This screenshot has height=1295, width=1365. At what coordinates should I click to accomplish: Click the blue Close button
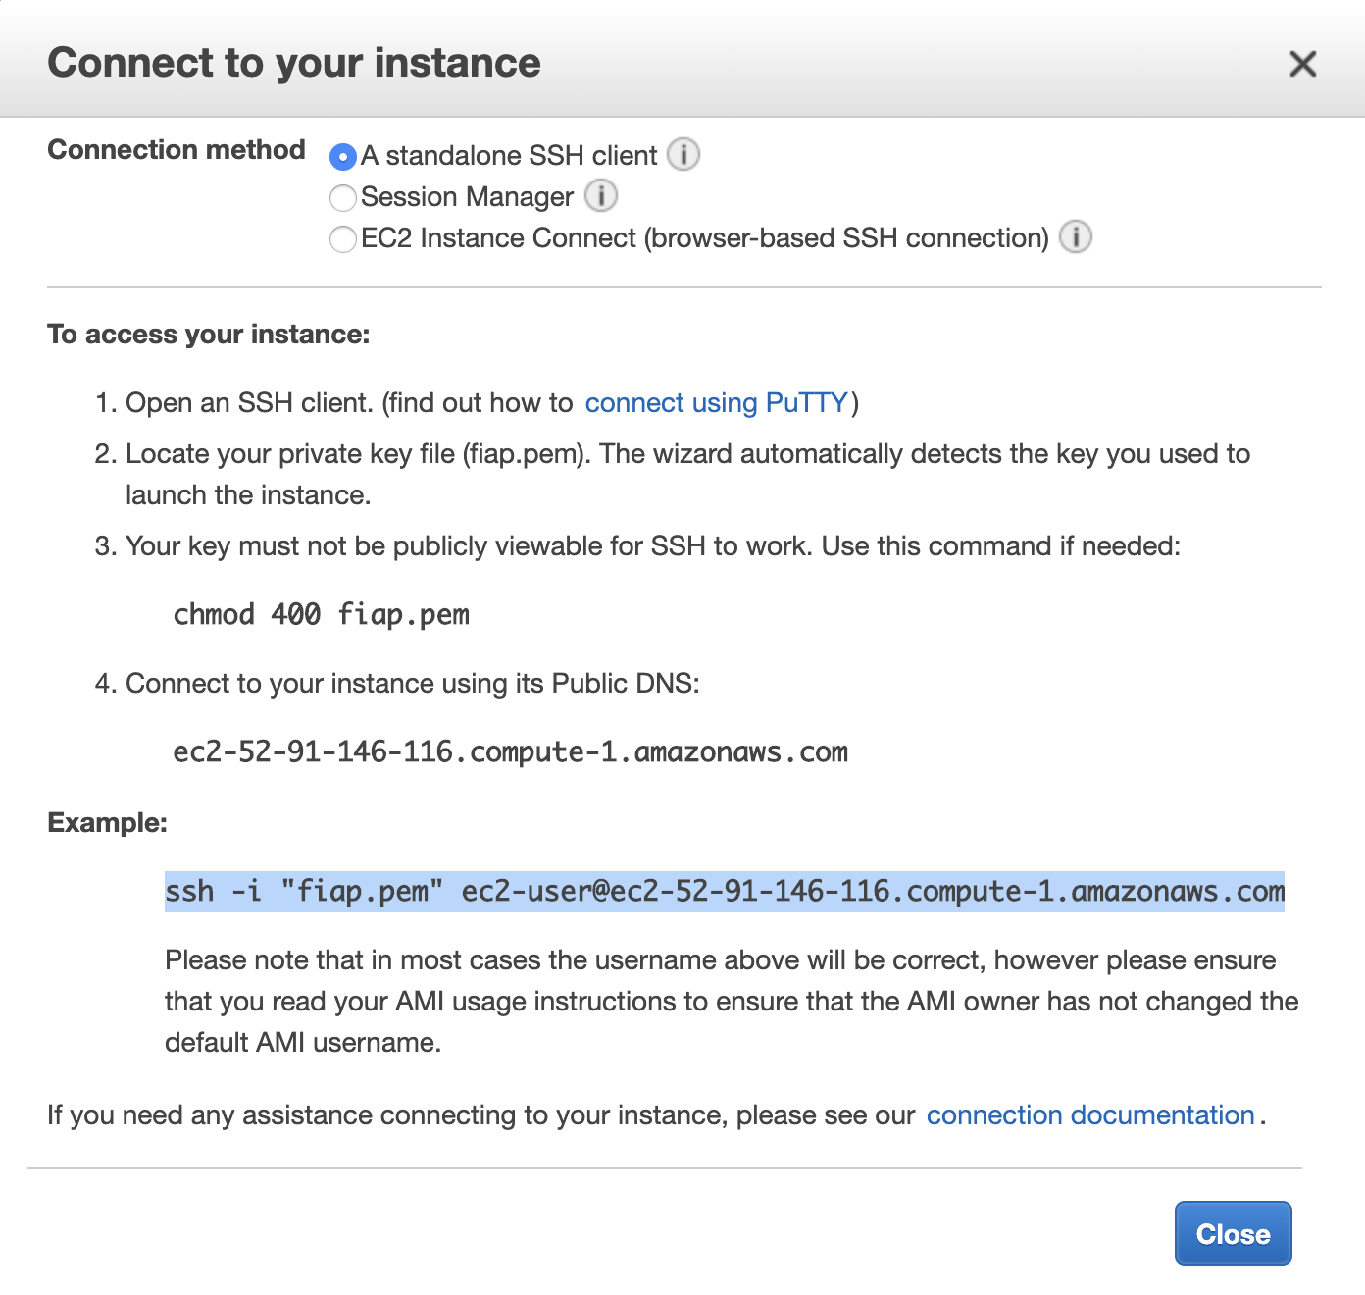point(1233,1233)
